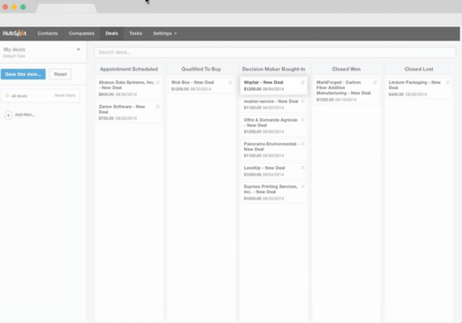
Task: Click the All deals filter icon
Action: coord(7,95)
